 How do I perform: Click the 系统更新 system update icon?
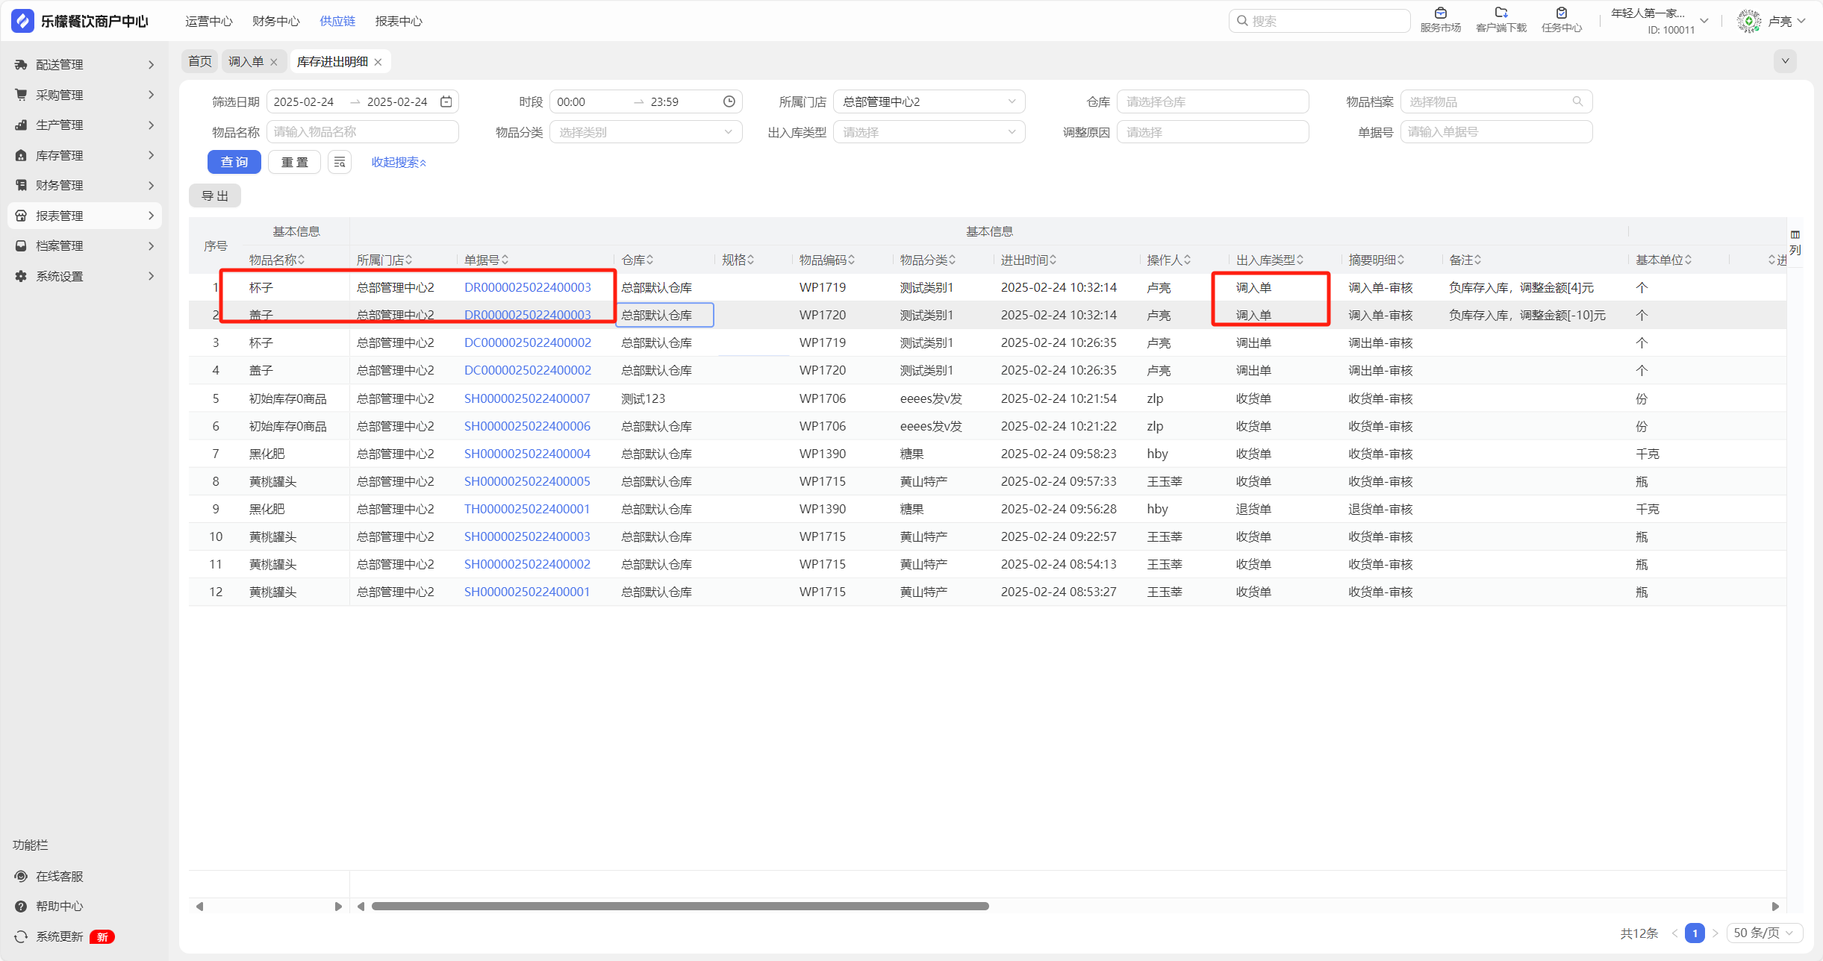21,936
